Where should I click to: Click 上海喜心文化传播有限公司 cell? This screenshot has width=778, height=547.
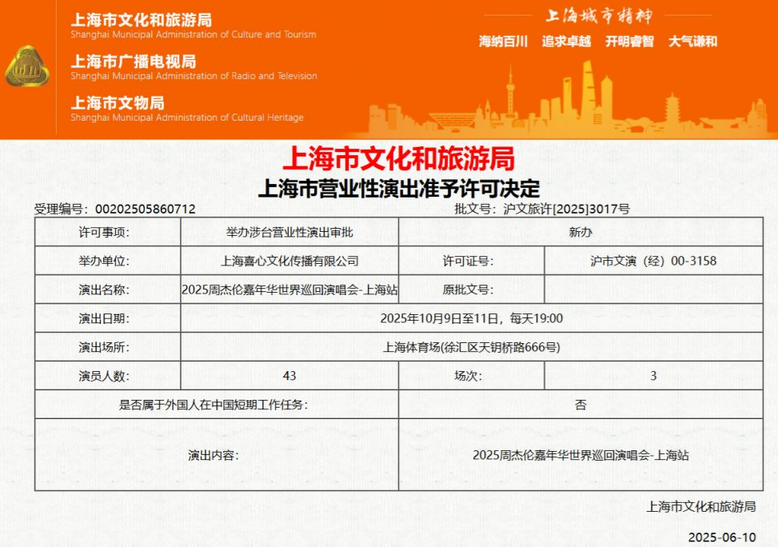click(x=289, y=261)
